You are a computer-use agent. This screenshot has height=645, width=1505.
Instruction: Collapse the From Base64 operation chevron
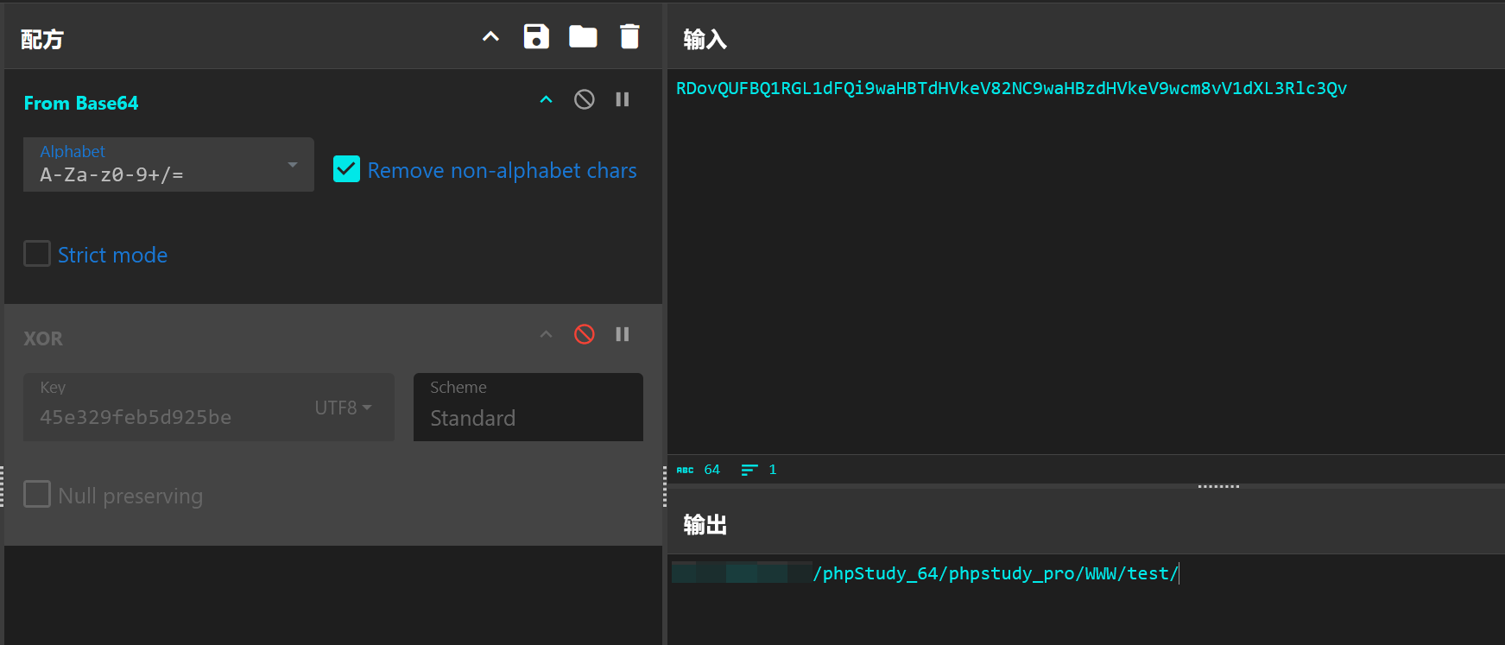[546, 99]
